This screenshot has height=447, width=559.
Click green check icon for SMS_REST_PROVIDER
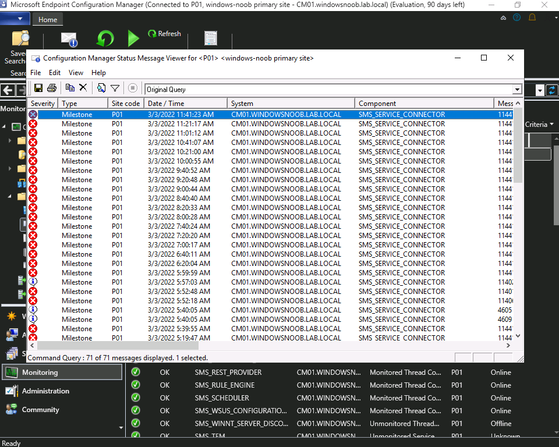(x=136, y=372)
